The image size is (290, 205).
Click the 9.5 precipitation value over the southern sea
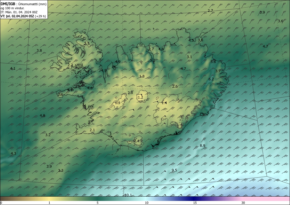point(174,170)
